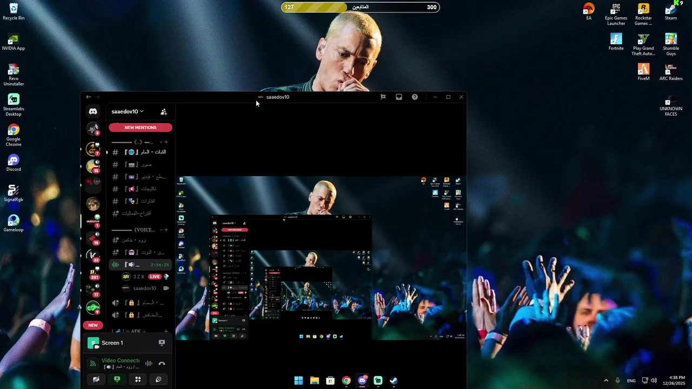692x389 pixels.
Task: Open the camera emoji صور channel
Action: 139,164
